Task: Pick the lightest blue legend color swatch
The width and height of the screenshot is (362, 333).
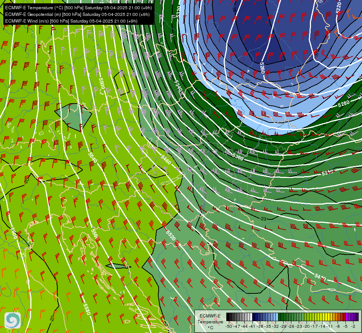Action: coord(277,317)
